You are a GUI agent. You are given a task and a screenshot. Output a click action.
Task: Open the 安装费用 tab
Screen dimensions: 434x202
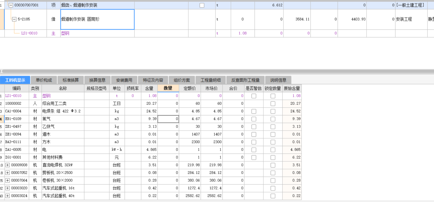tap(124, 80)
